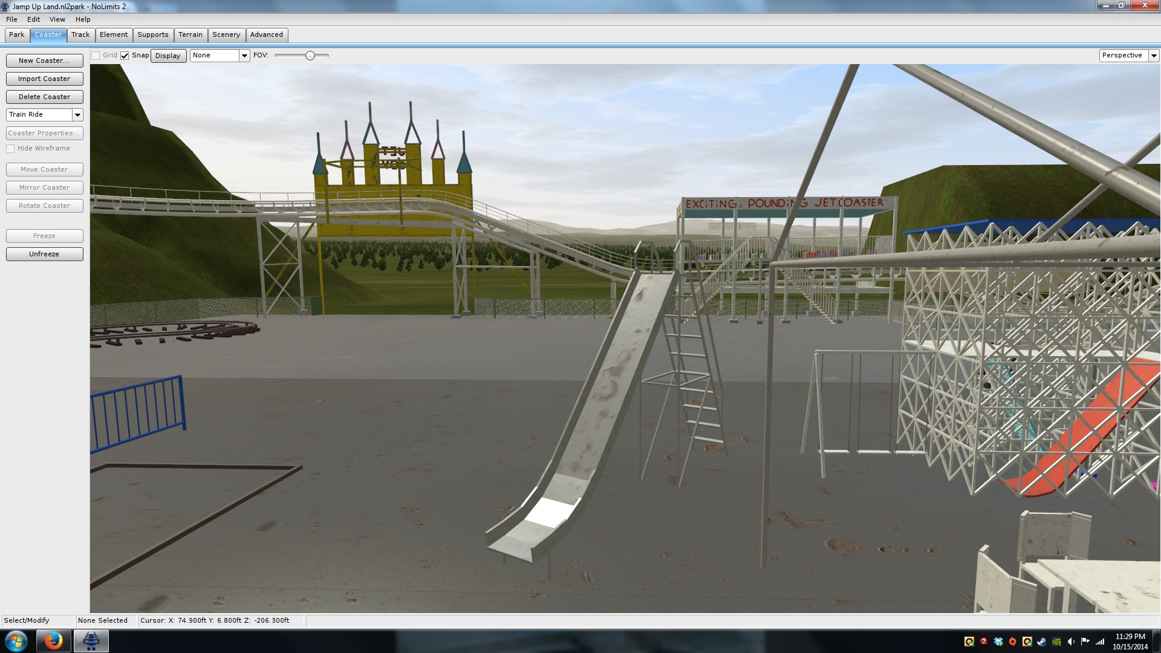This screenshot has width=1161, height=653.
Task: Open the Edit menu
Action: coord(33,19)
